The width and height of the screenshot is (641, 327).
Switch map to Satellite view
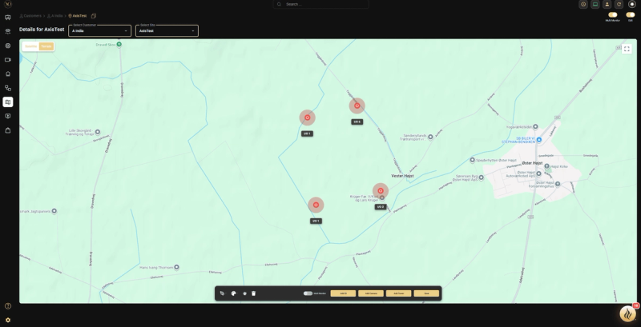(x=30, y=46)
